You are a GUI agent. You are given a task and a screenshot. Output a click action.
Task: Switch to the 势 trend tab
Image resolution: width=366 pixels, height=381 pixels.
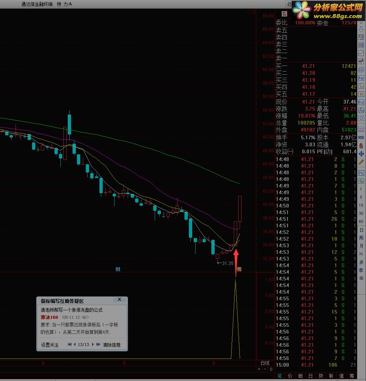click(321, 376)
